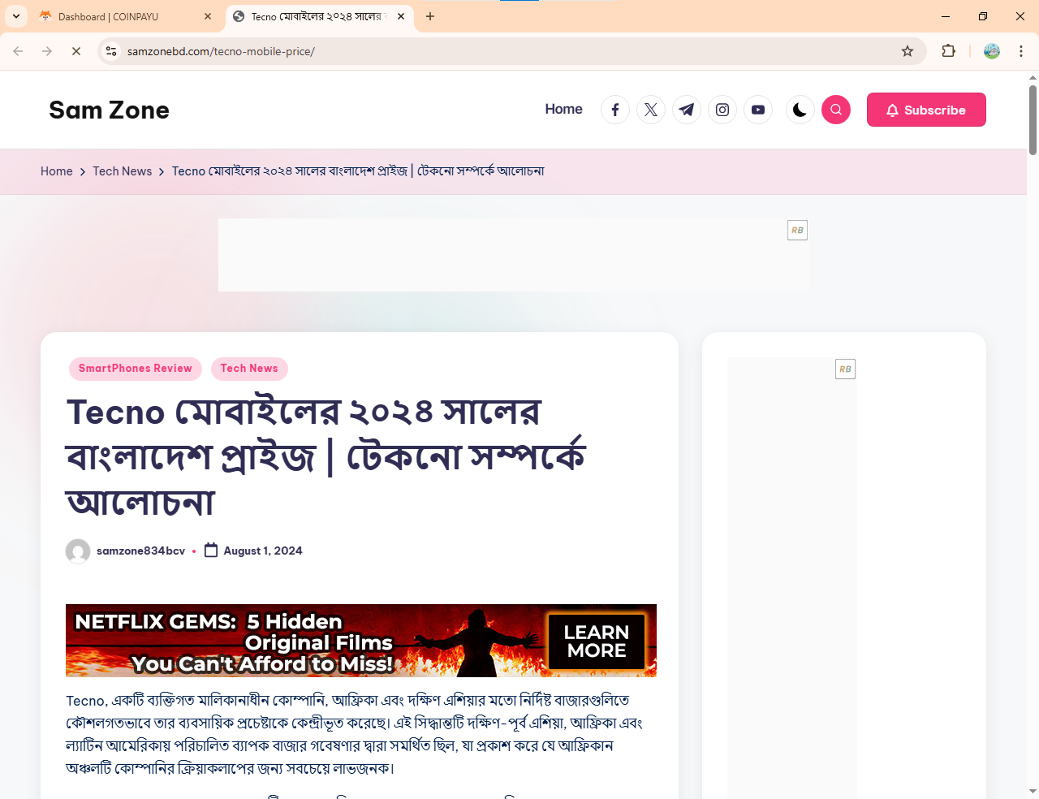
Task: Switch to the Tecno browser tab
Action: [317, 16]
